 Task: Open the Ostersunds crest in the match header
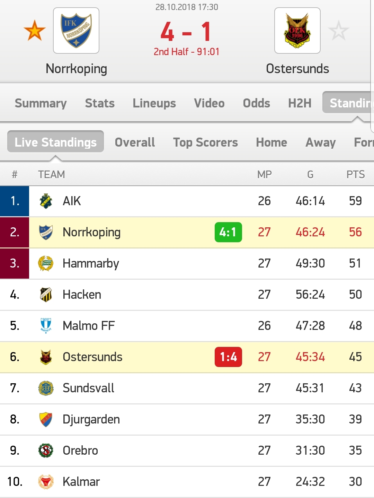point(297,30)
